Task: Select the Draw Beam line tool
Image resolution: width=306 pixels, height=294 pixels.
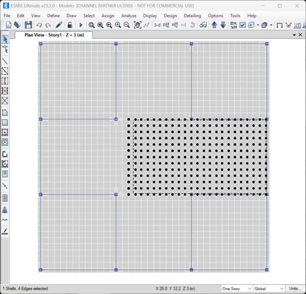Action: point(5,61)
